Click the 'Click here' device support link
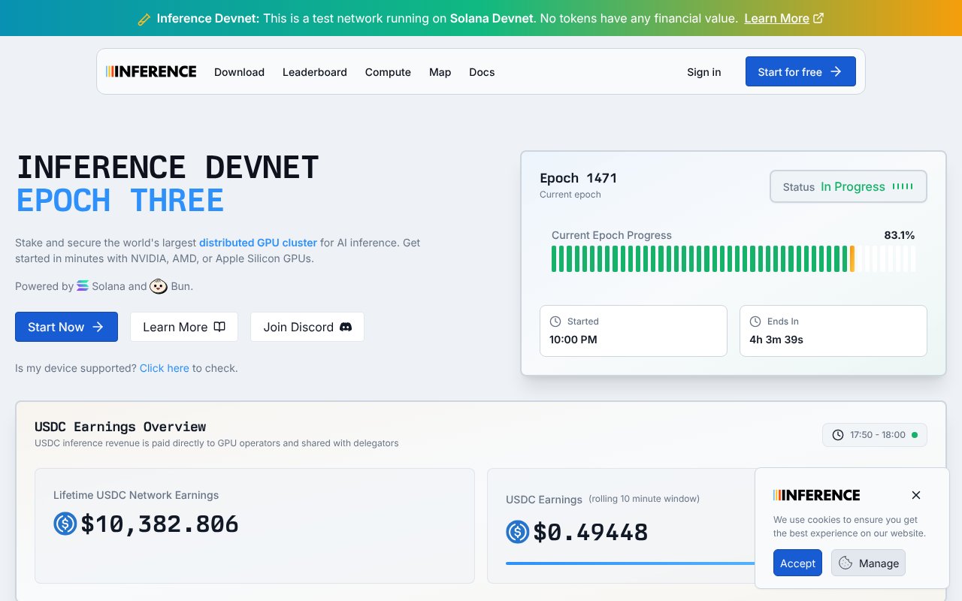 pos(164,368)
